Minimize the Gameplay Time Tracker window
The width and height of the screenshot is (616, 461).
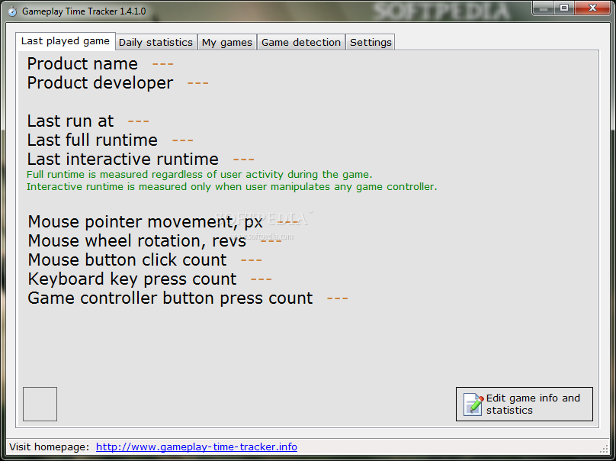(544, 8)
